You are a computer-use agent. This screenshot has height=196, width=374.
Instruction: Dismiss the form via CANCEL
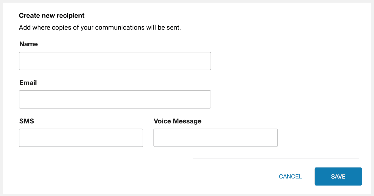click(290, 176)
